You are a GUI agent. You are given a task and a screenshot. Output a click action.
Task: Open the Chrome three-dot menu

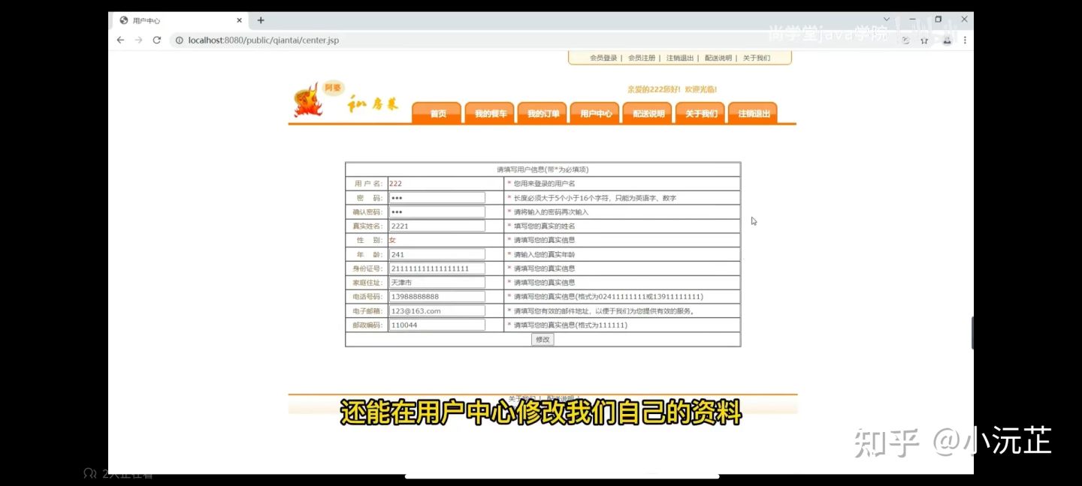pyautogui.click(x=965, y=40)
